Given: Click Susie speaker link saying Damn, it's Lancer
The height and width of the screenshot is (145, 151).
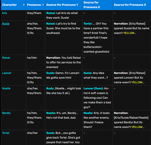Looking at the screenshot, I should point(50,73).
